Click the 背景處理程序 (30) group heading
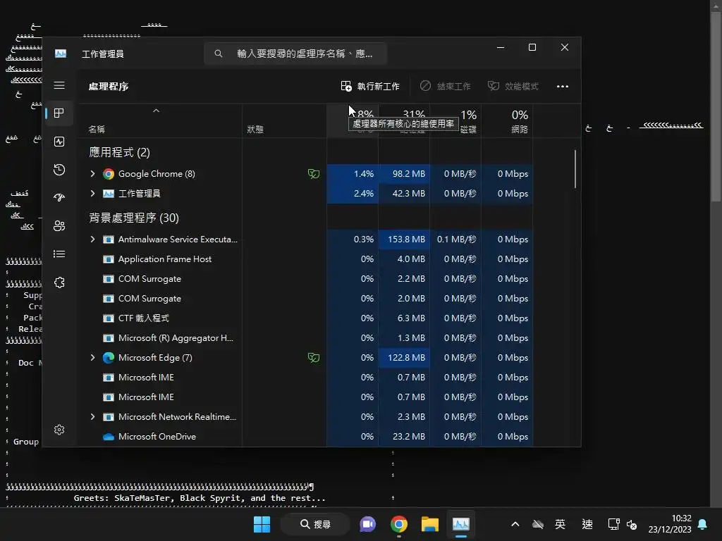The height and width of the screenshot is (541, 722). 133,218
